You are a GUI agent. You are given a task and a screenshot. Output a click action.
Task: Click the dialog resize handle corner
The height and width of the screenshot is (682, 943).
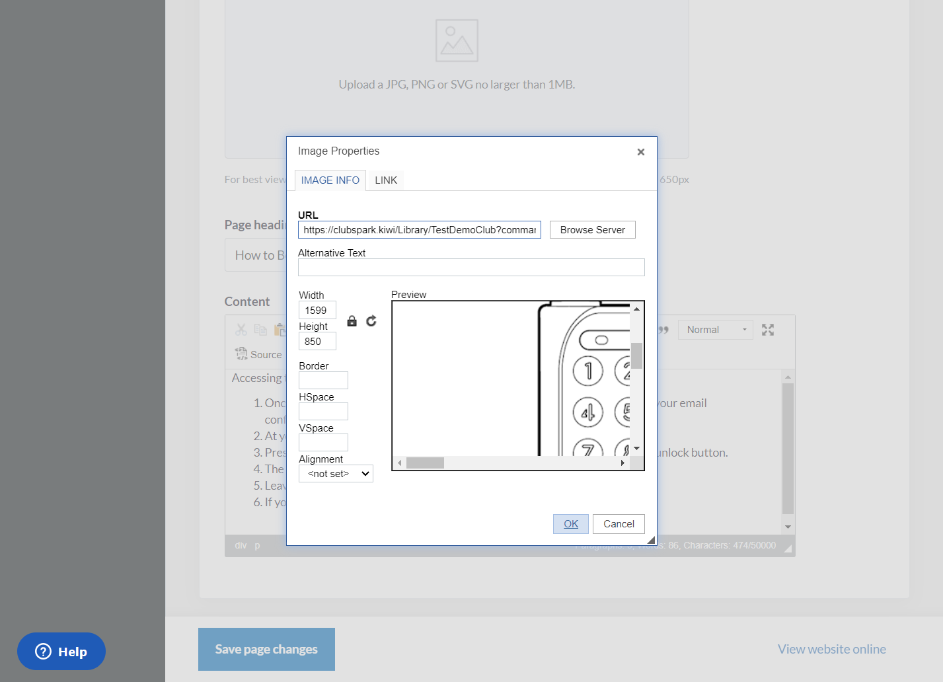coord(651,540)
